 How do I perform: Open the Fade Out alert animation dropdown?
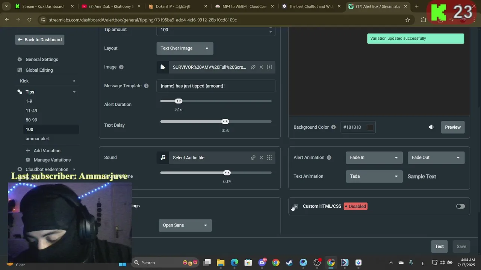(x=436, y=157)
